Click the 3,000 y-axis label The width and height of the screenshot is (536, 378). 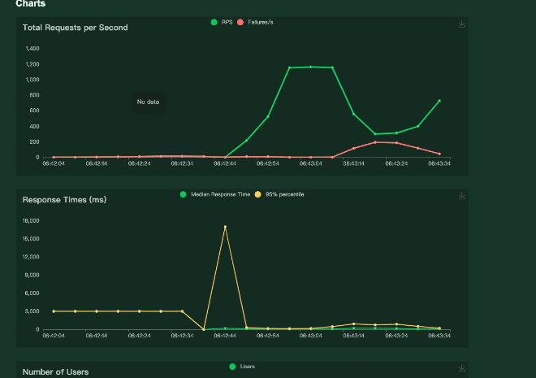pyautogui.click(x=32, y=311)
